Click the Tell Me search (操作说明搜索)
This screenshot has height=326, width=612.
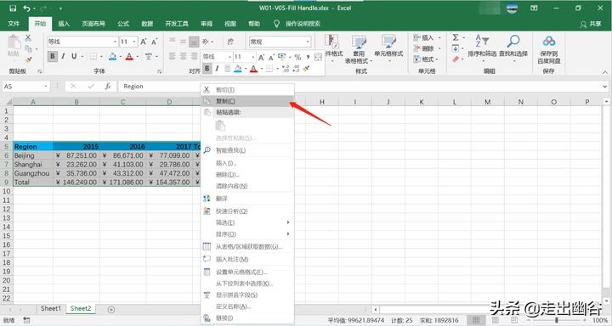[x=297, y=24]
